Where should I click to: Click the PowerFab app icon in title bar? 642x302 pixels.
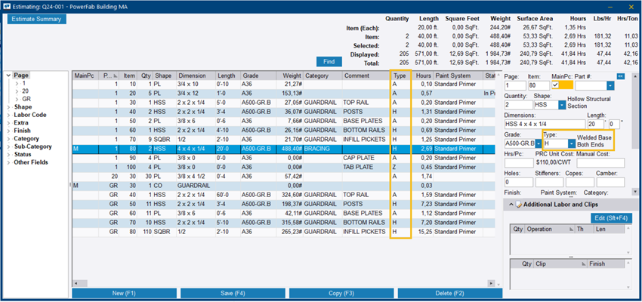pyautogui.click(x=8, y=5)
